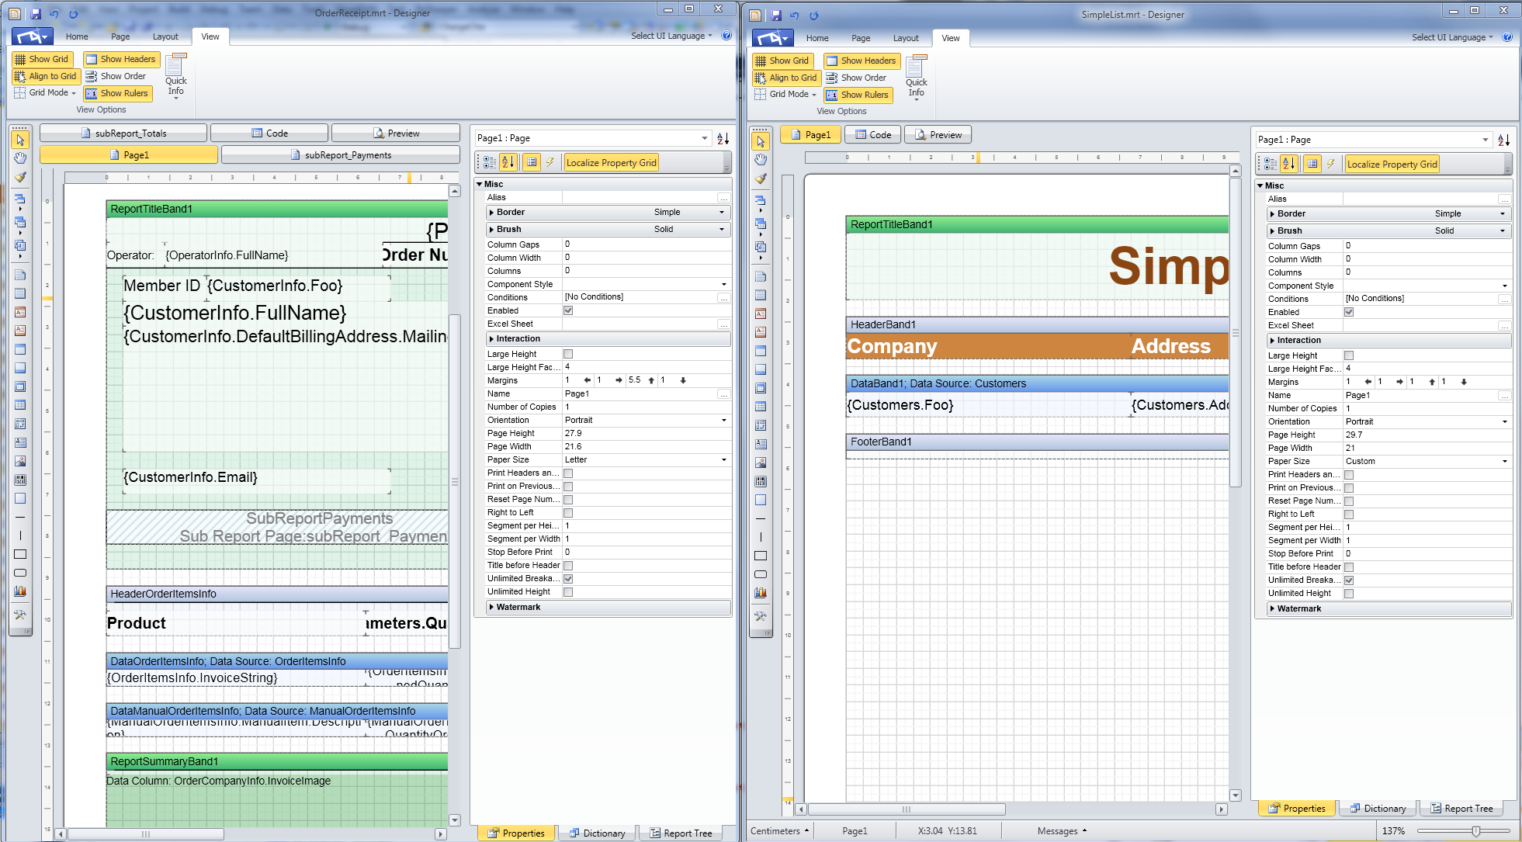This screenshot has width=1522, height=842.
Task: Toggle Reset Page Number in SimpleList properties
Action: coord(1349,501)
